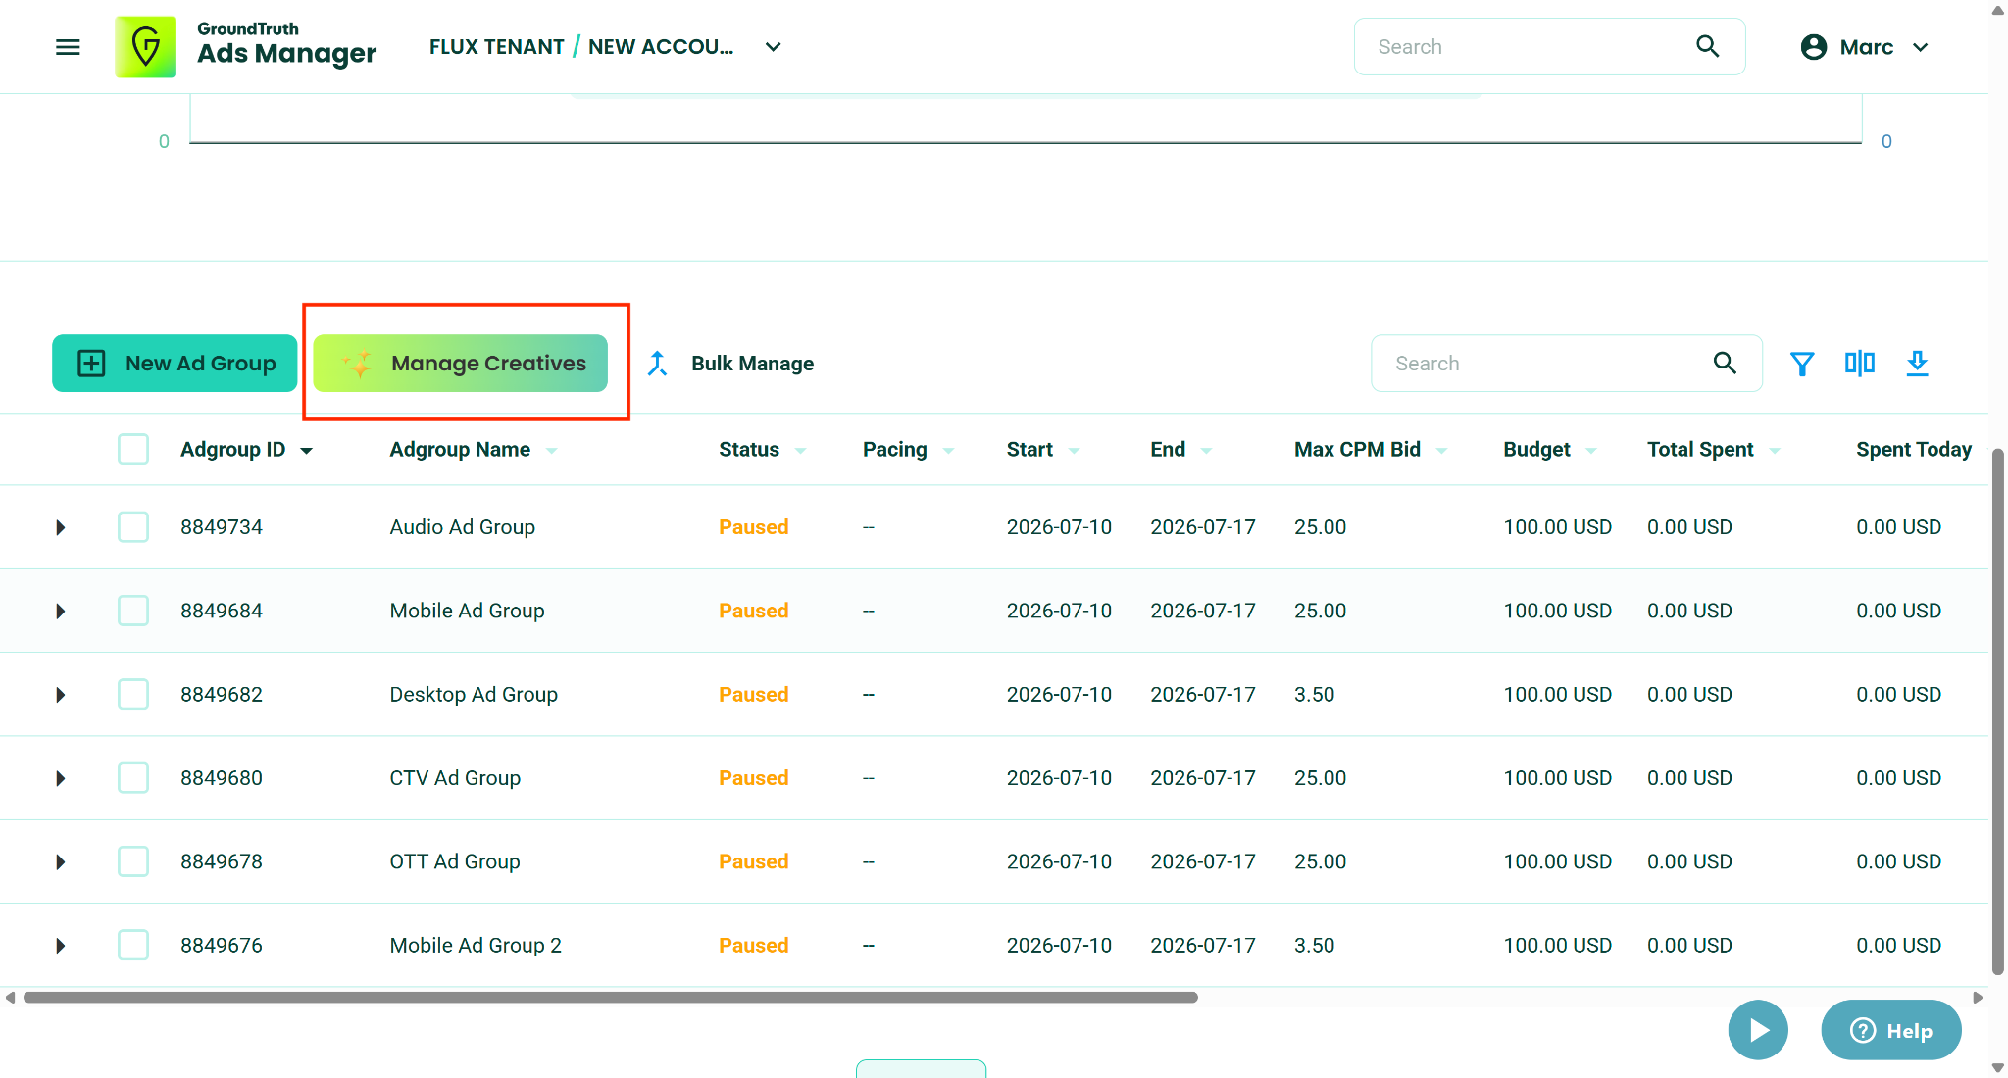Check the Mobile Ad Group 2 checkbox
The height and width of the screenshot is (1078, 2008).
coord(133,945)
